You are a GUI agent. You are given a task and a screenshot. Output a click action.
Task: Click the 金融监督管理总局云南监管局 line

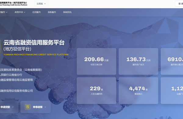point(16,80)
